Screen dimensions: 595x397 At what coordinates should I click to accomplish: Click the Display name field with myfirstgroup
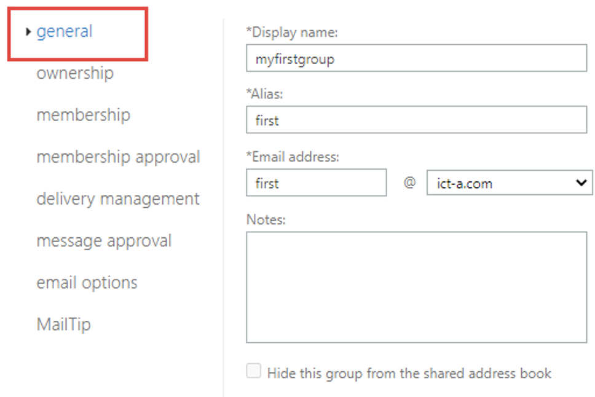pyautogui.click(x=416, y=59)
